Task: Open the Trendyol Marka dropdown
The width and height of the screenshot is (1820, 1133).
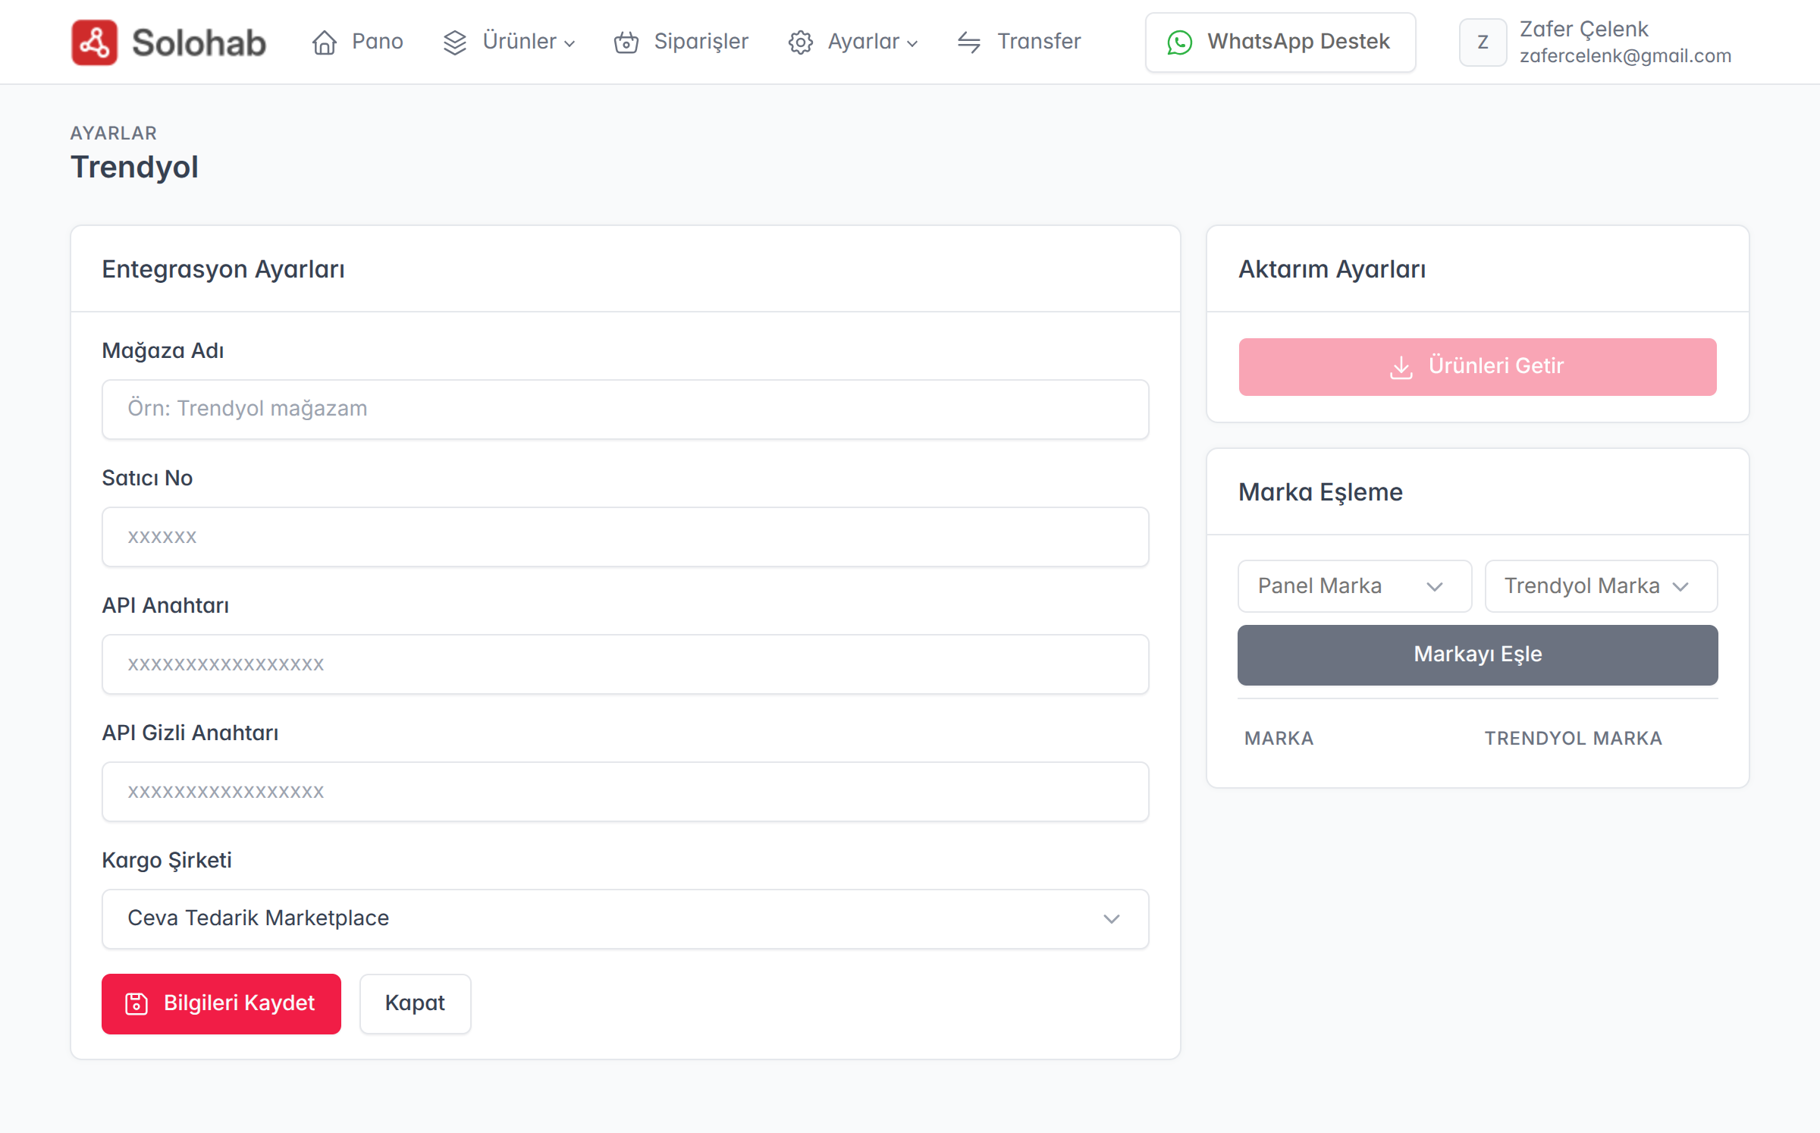Action: 1601,586
